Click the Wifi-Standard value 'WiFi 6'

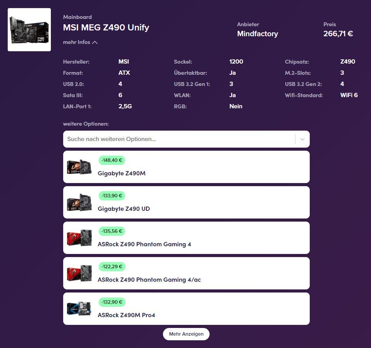(349, 95)
